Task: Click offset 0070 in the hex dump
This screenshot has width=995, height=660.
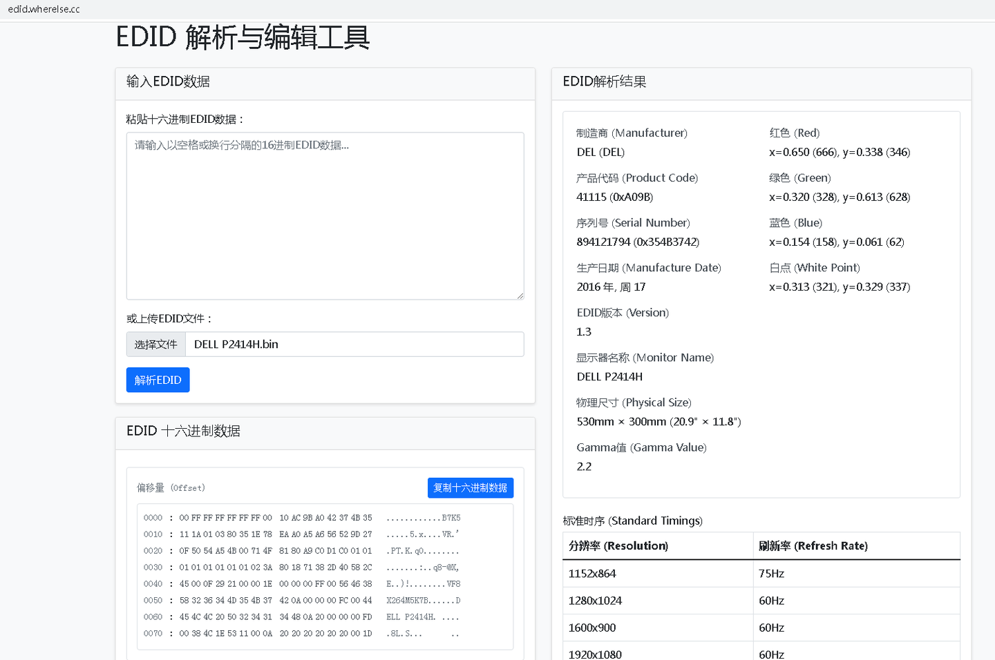Action: 153,634
